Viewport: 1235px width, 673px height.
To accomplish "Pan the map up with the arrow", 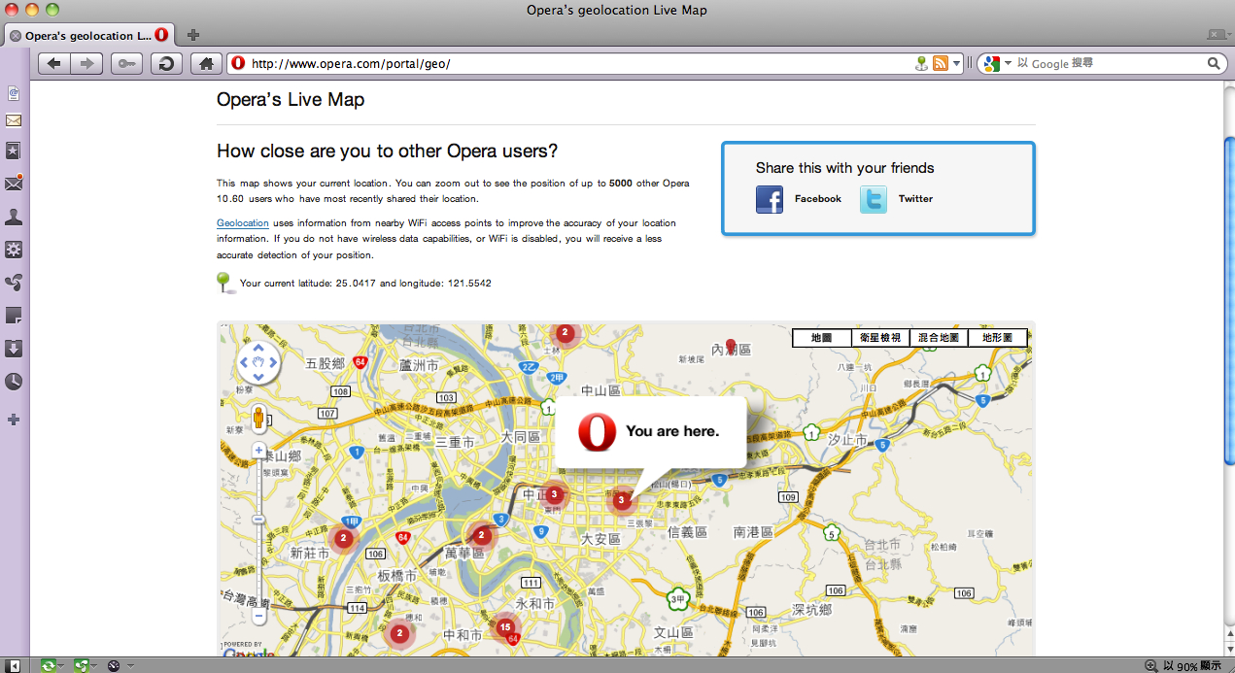I will point(258,348).
